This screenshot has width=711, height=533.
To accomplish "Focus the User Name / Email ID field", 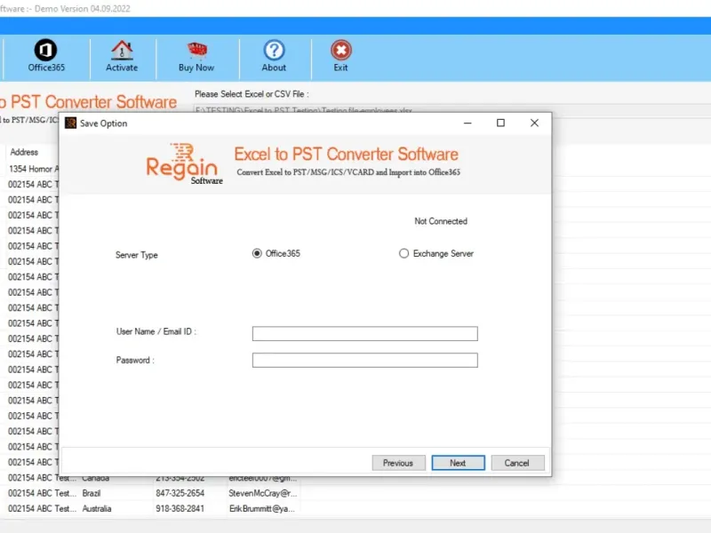I will [365, 334].
